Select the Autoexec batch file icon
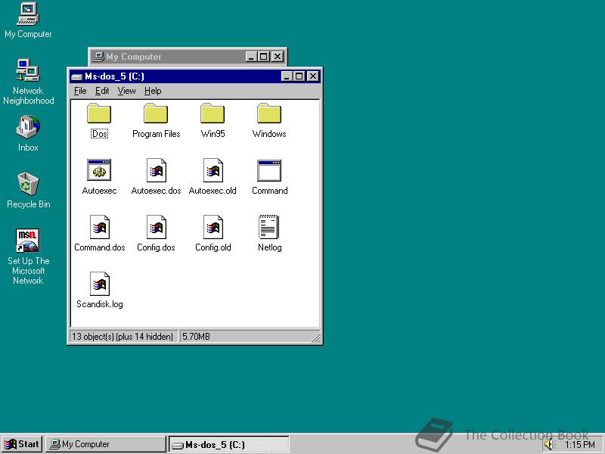Screen dimensions: 605x454 point(99,169)
